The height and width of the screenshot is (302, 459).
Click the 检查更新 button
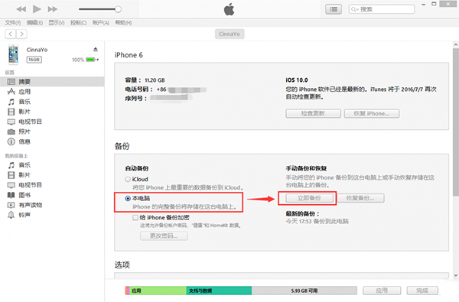click(313, 113)
